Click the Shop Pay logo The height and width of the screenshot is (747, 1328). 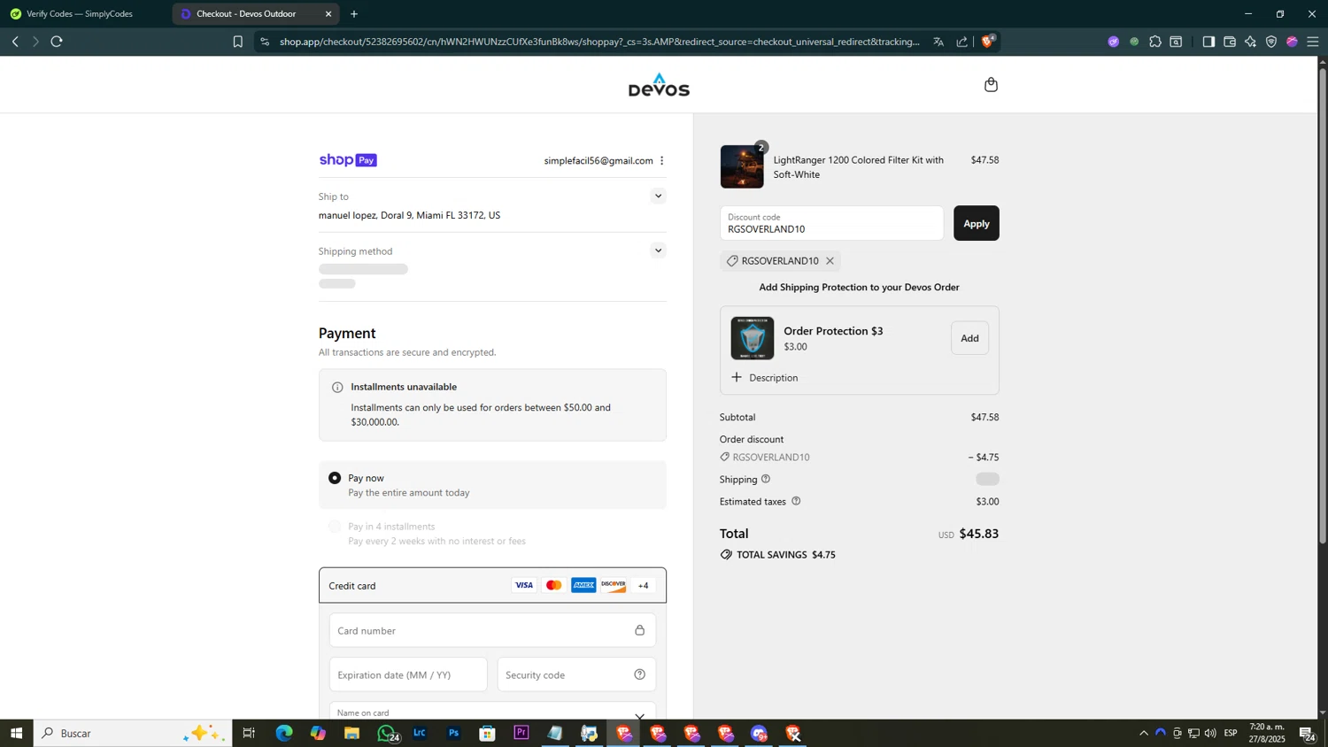pos(348,160)
